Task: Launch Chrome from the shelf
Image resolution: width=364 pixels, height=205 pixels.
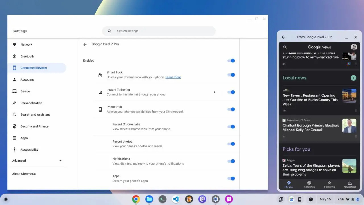Action: pos(136,199)
